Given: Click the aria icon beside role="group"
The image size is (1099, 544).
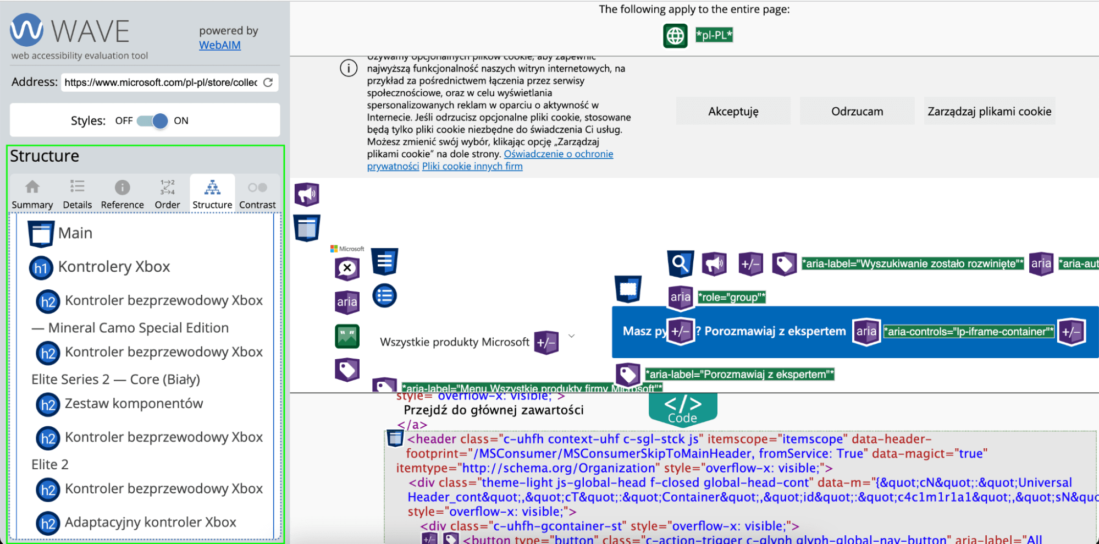Looking at the screenshot, I should point(681,298).
